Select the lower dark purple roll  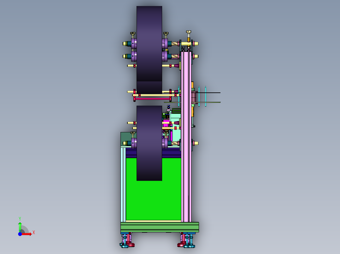(149, 143)
